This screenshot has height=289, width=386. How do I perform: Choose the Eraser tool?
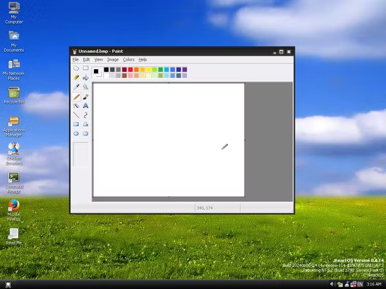76,77
